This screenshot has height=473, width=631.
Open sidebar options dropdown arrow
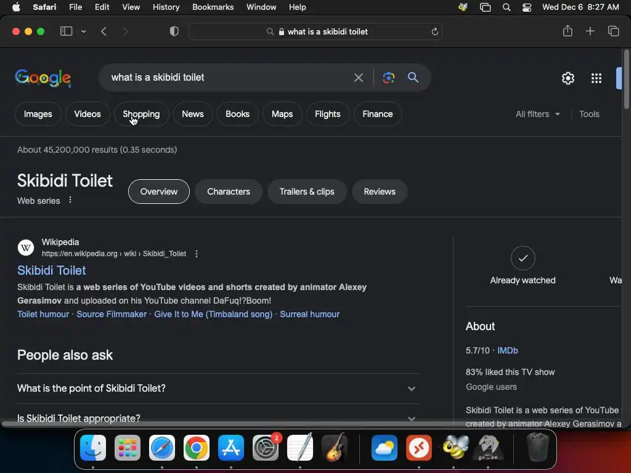83,31
